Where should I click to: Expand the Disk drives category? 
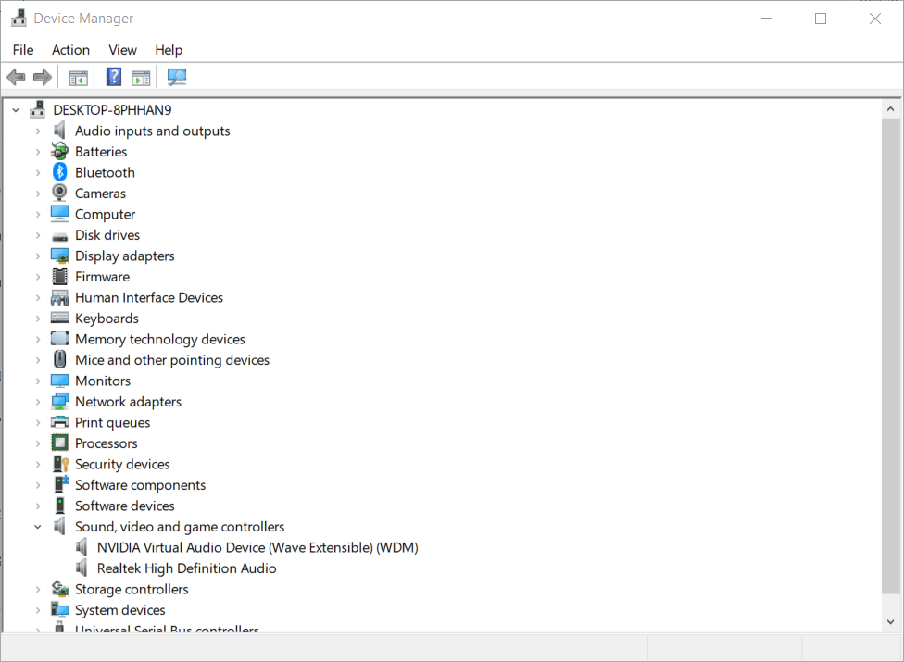37,234
